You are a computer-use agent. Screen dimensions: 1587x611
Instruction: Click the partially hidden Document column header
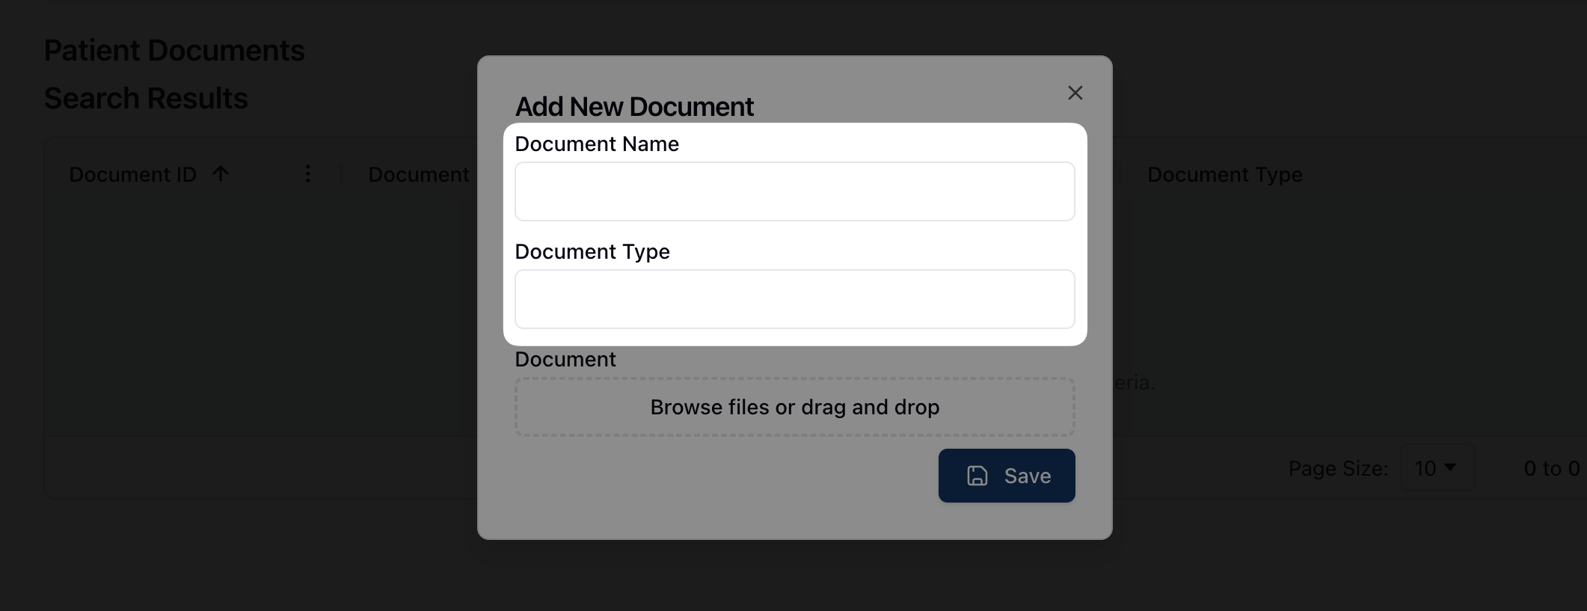(x=418, y=174)
